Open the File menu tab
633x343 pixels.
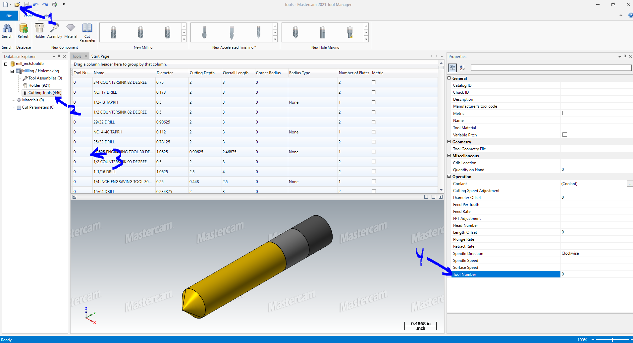tap(9, 16)
